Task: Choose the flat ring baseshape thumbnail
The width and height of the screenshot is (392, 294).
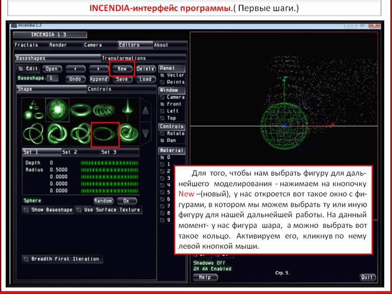Action: click(105, 135)
